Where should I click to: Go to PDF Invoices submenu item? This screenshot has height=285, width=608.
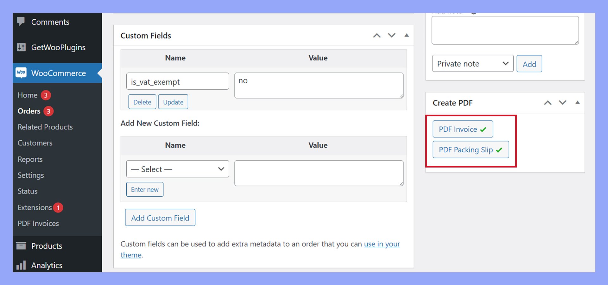click(38, 224)
